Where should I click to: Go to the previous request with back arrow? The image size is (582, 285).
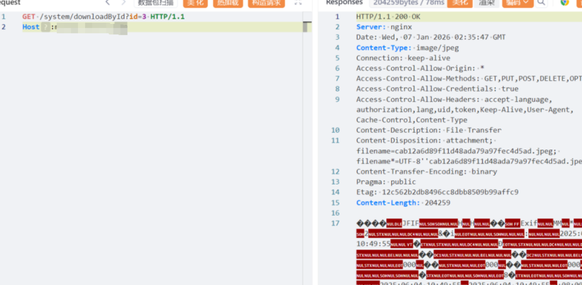click(108, 3)
